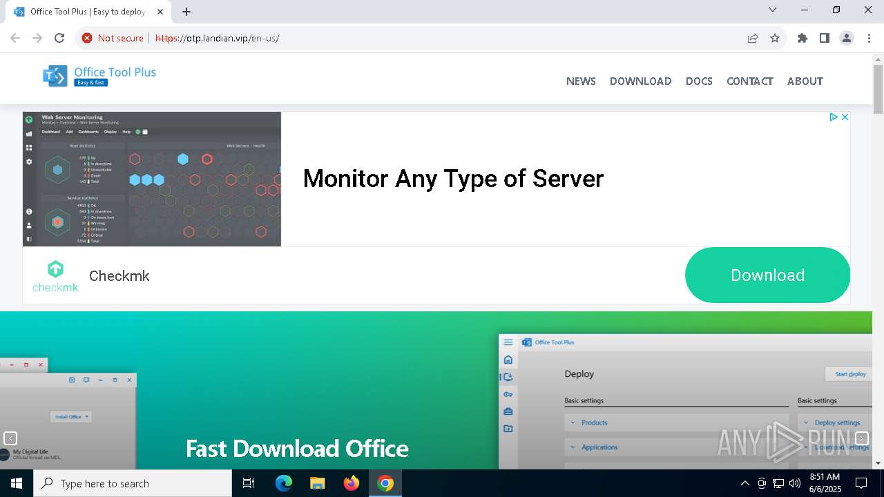
Task: Expand the Applications section
Action: pyautogui.click(x=676, y=447)
